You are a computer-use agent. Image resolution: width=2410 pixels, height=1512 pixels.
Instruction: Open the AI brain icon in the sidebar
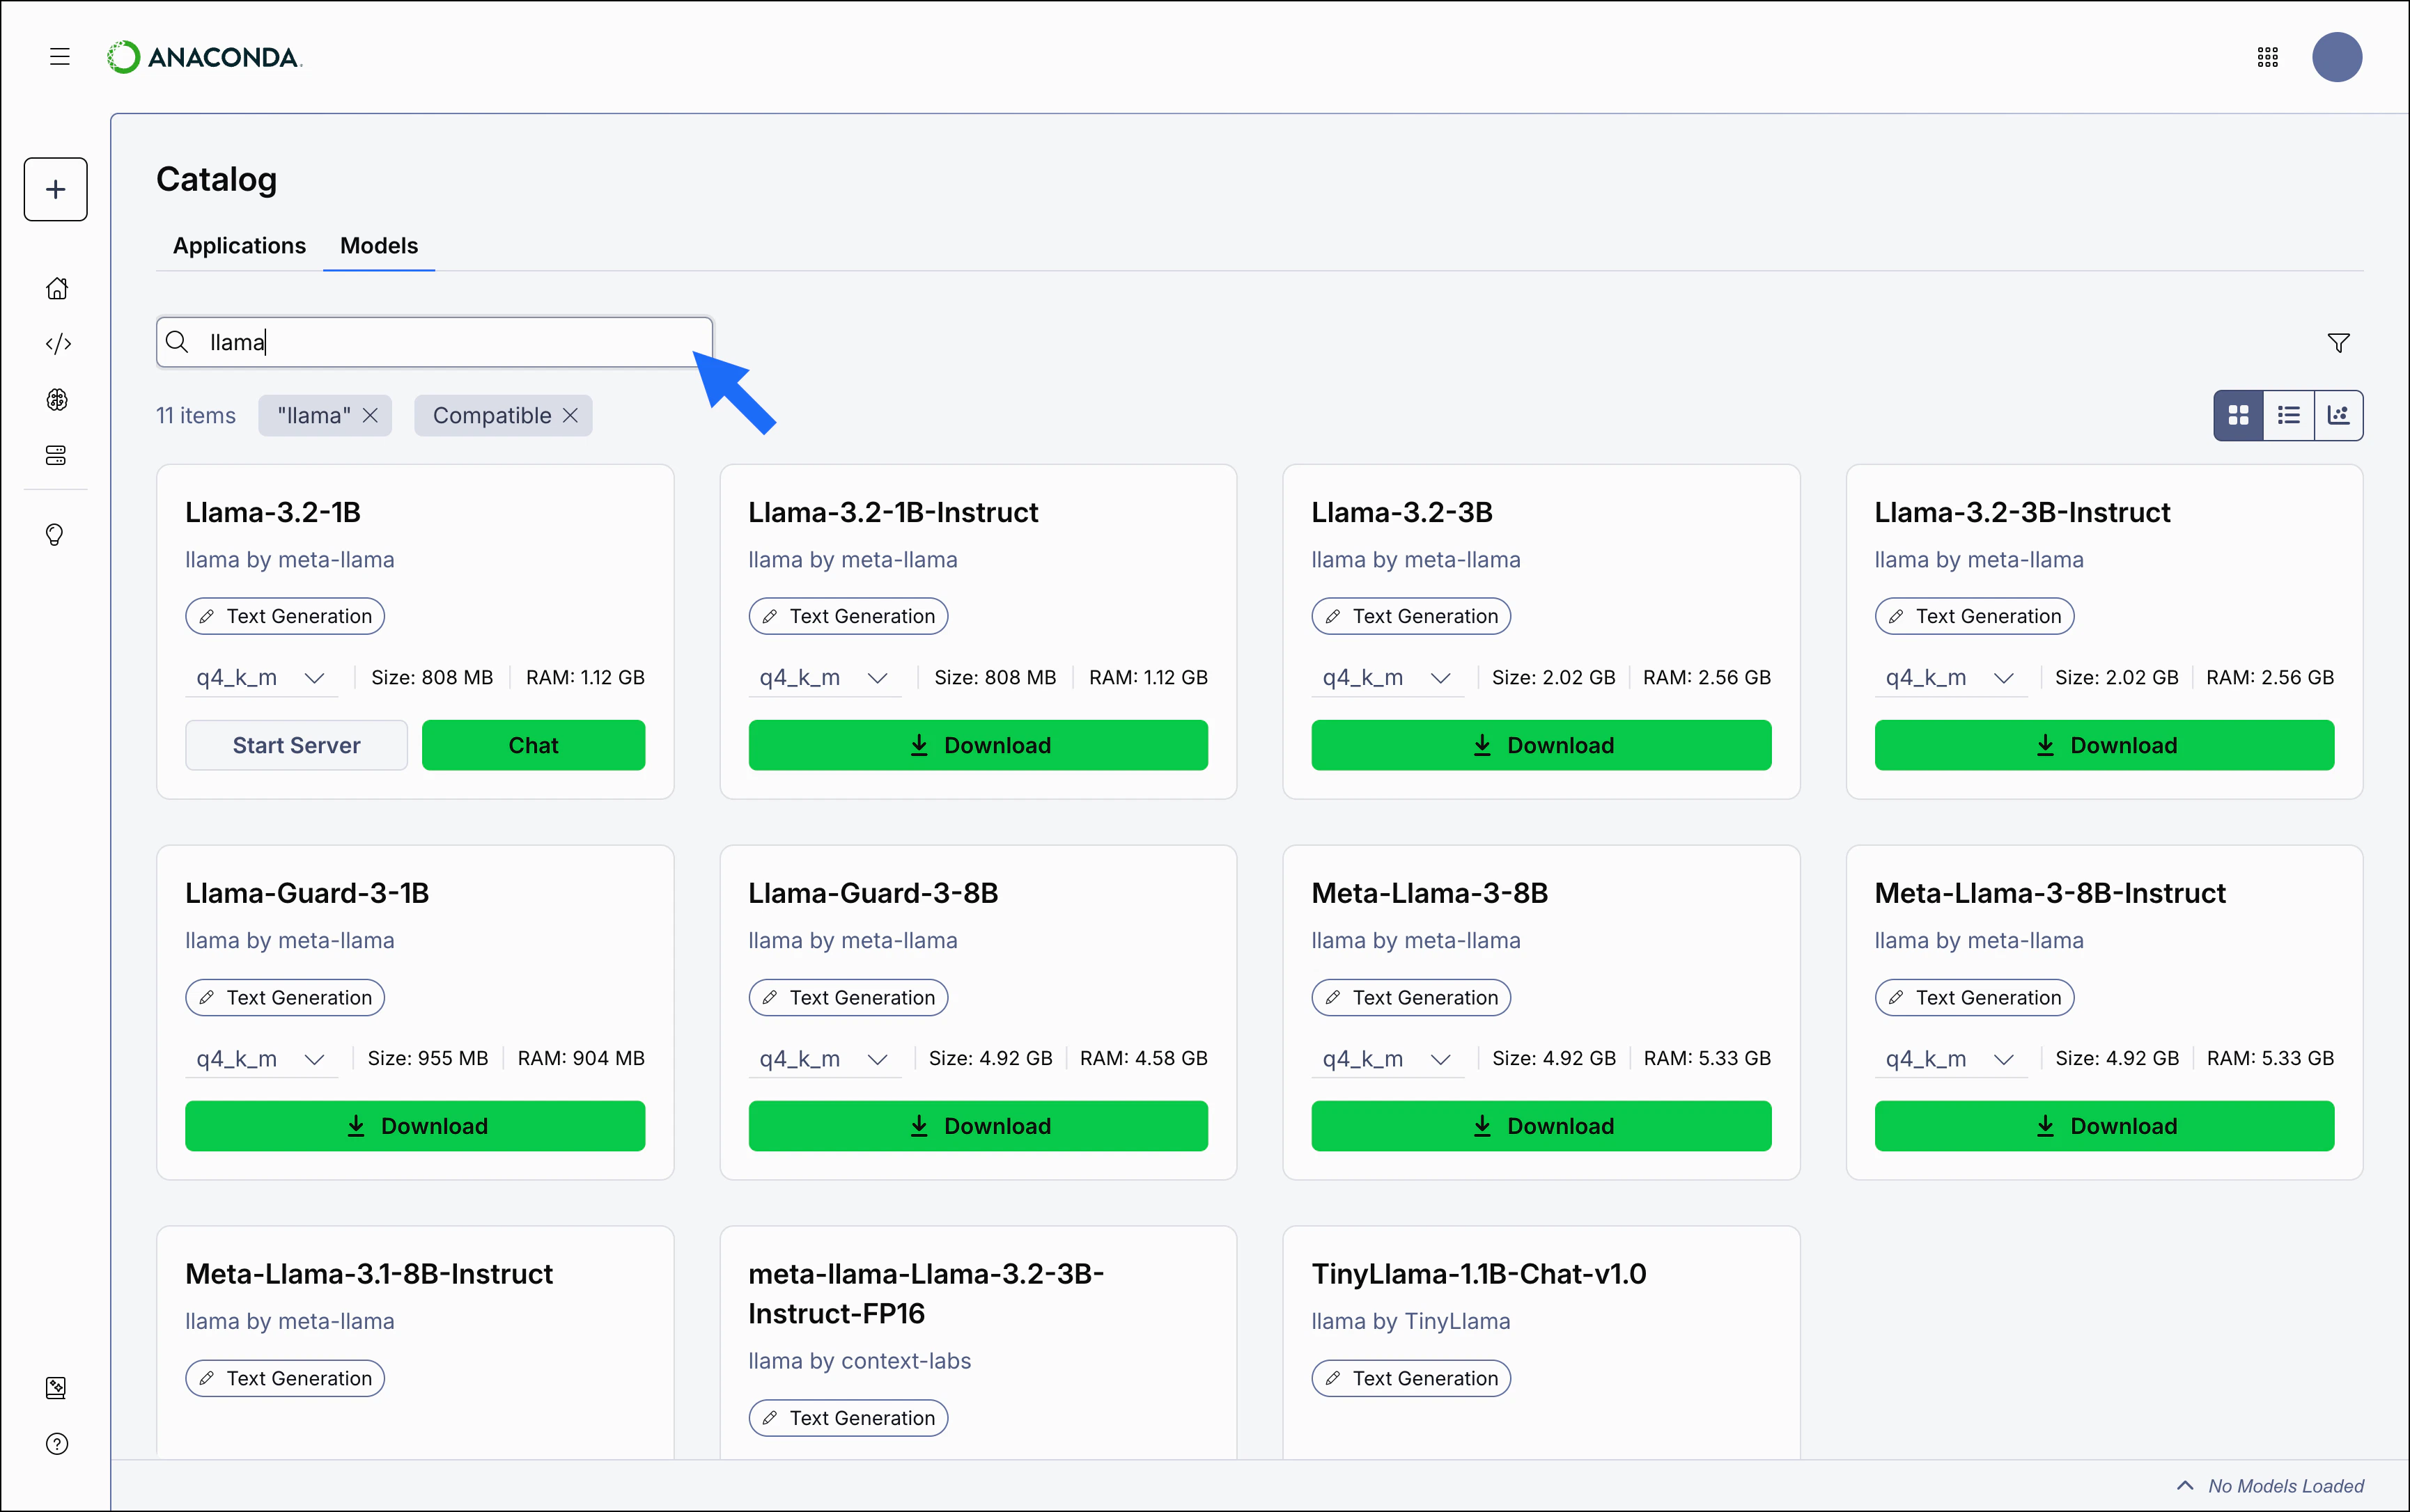pos(57,399)
